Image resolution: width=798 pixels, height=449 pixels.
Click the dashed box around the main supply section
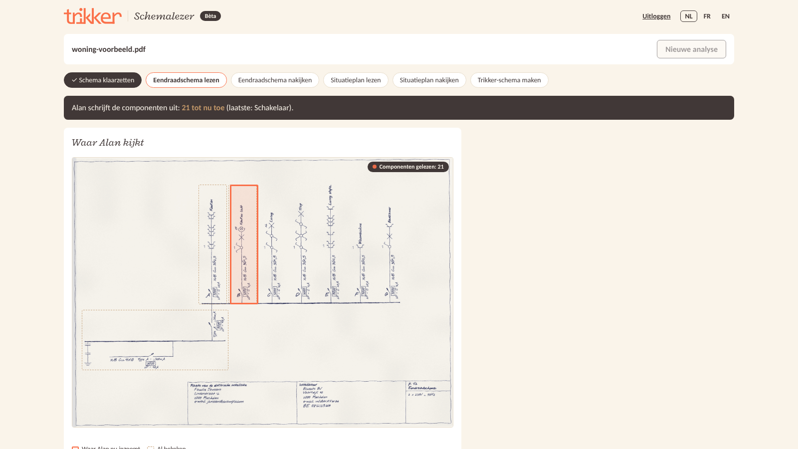coord(155,340)
